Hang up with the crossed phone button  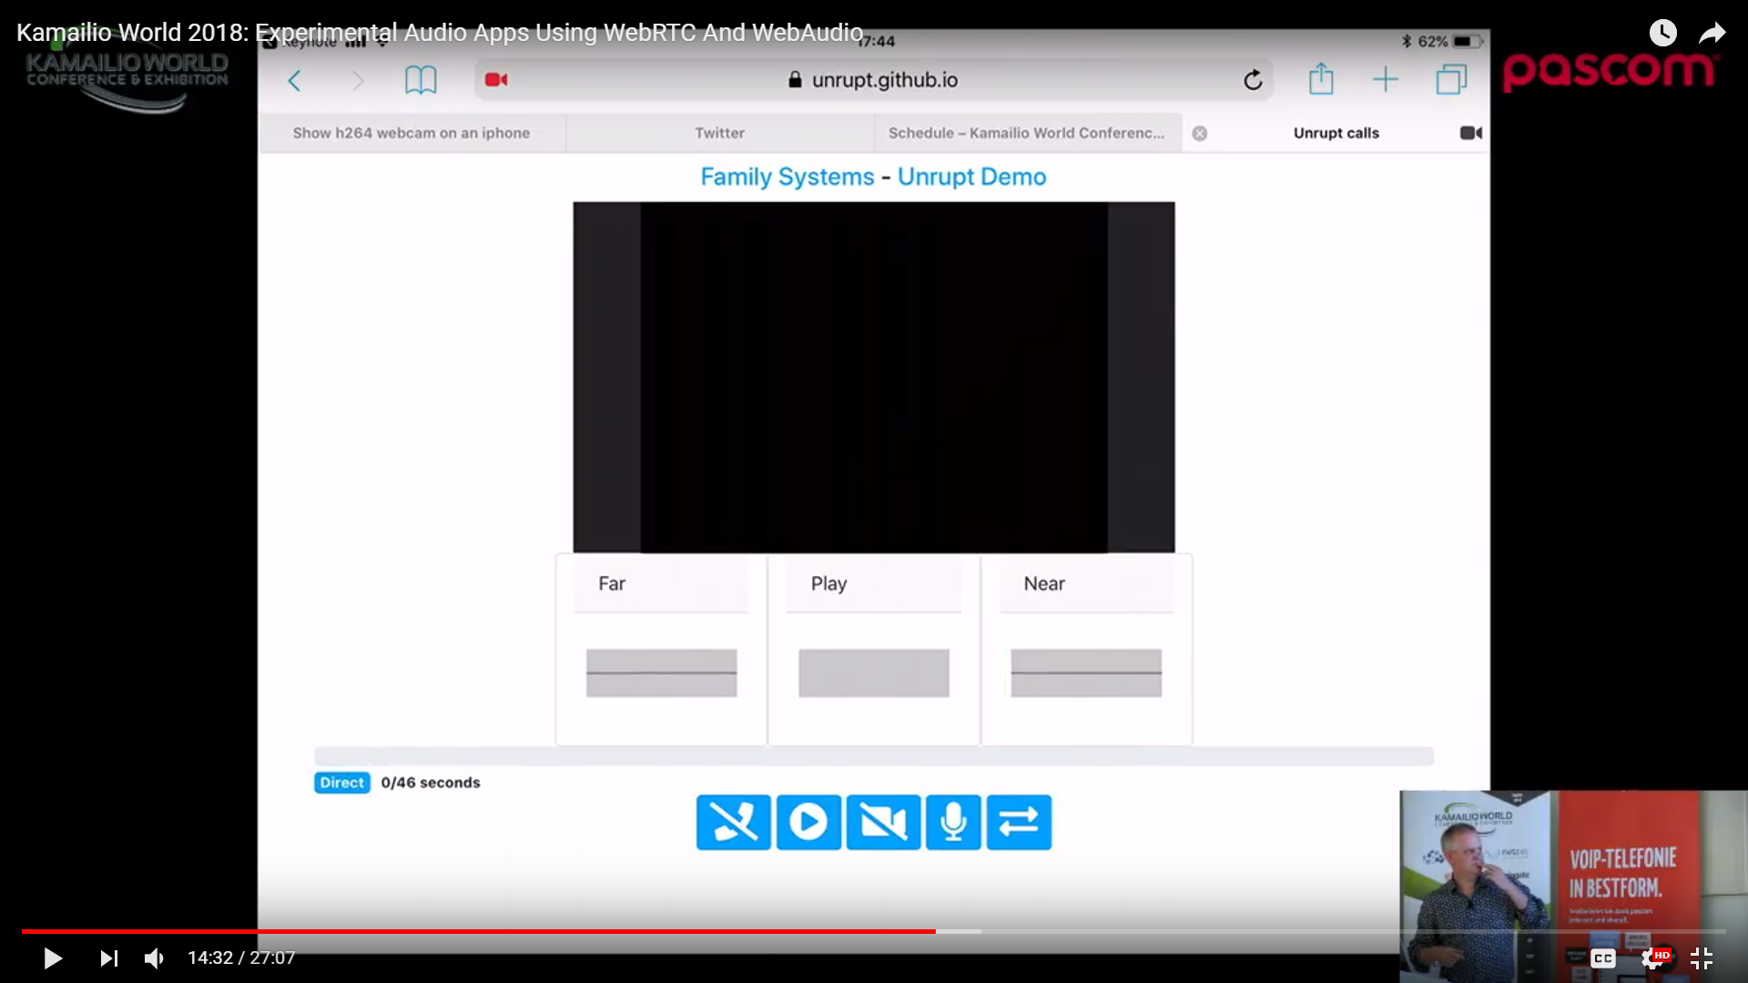(x=734, y=823)
